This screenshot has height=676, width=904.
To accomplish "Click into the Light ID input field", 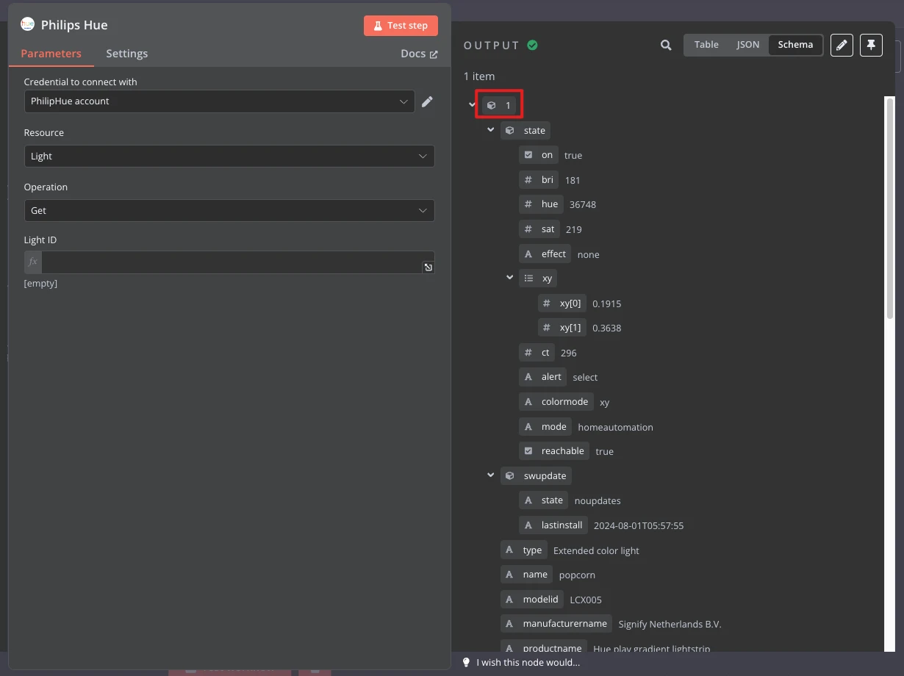I will (x=232, y=262).
